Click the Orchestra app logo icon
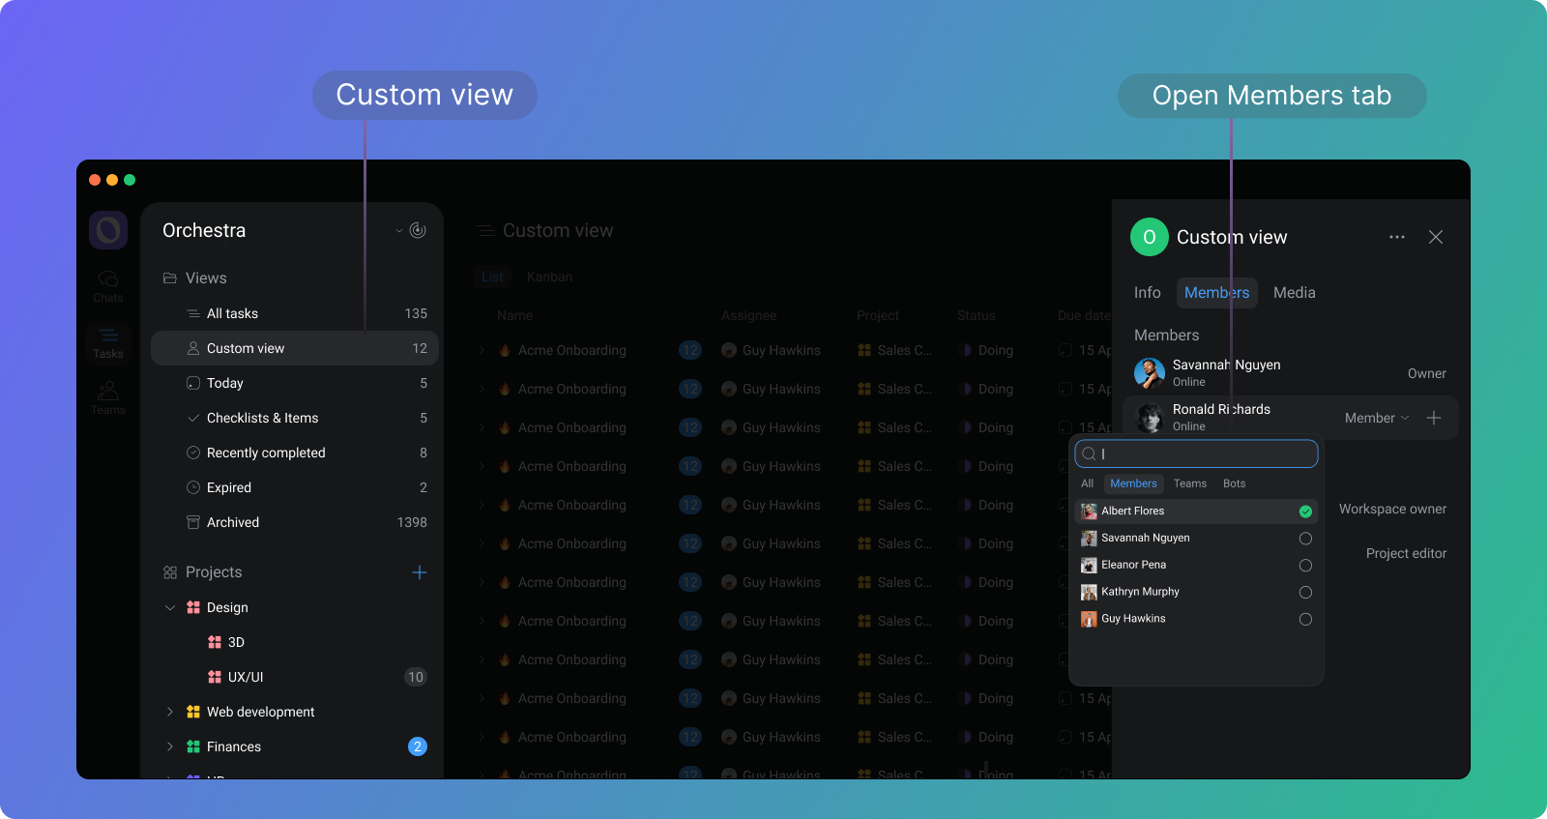Screen dimensions: 1547x819 click(108, 230)
